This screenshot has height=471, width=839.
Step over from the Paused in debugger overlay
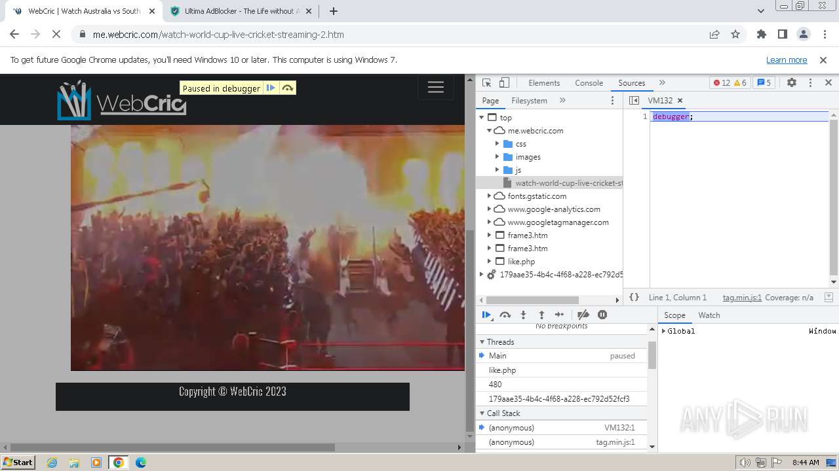[287, 88]
